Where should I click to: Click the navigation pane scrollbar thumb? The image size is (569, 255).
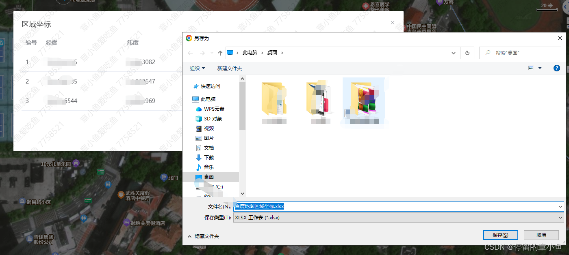coord(243,106)
